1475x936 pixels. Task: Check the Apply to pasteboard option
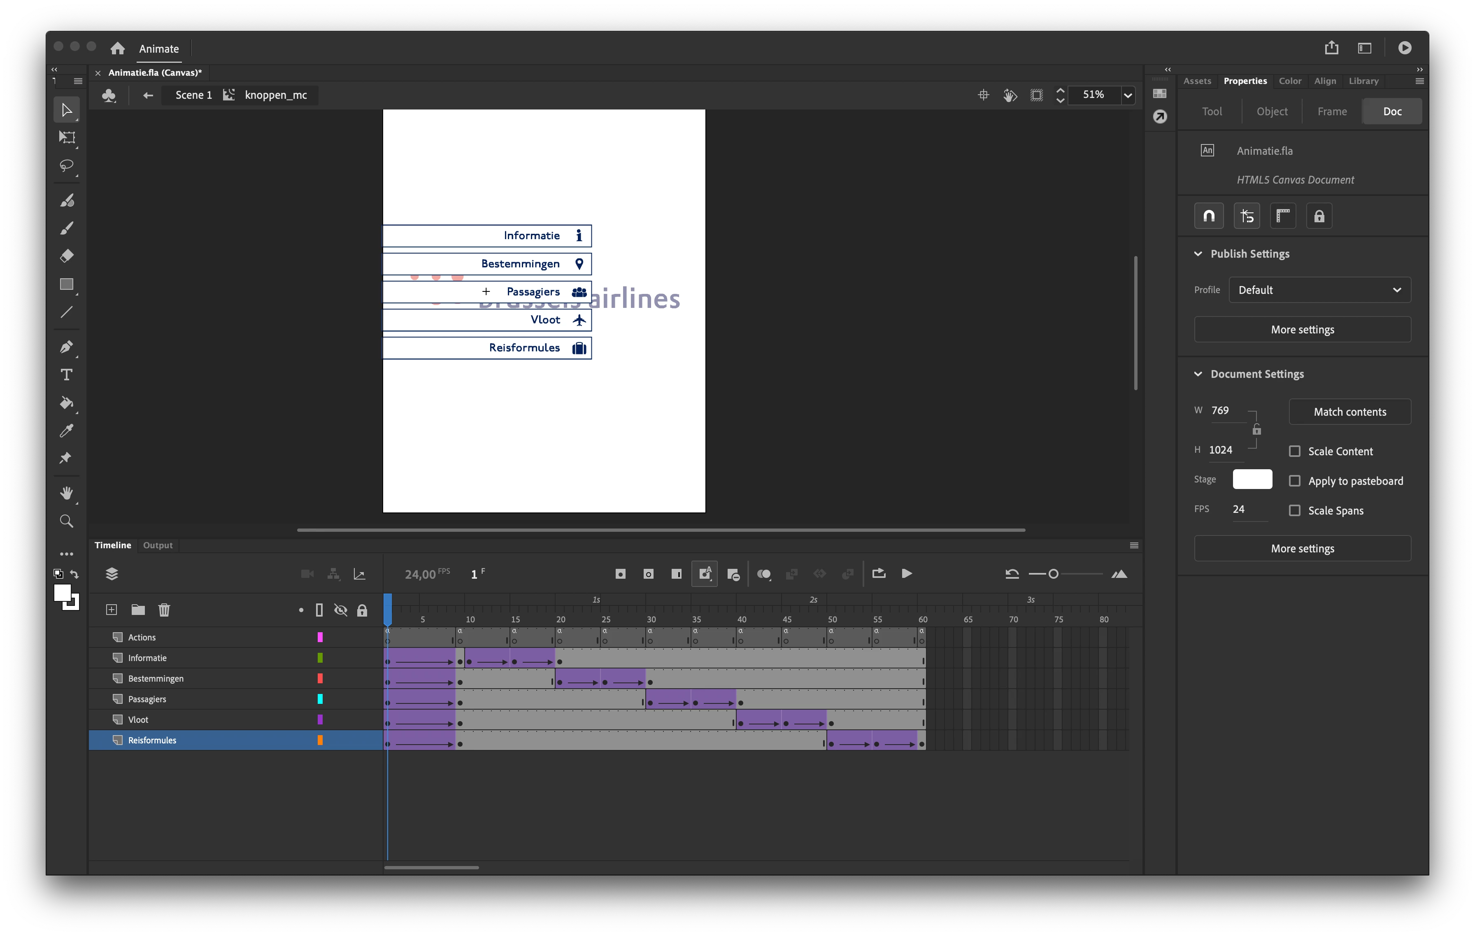1294,481
